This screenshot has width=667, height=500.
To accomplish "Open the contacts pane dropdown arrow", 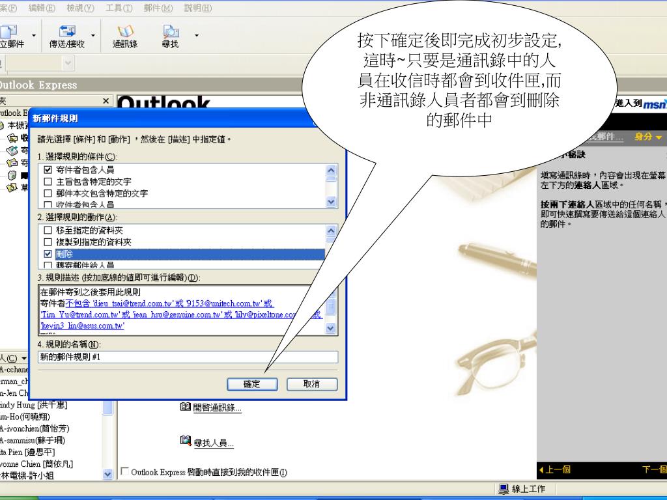I will coord(24,359).
